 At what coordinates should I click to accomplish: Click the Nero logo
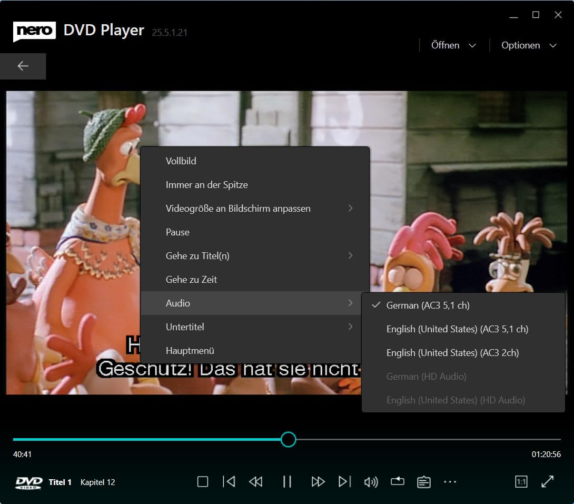click(x=34, y=31)
